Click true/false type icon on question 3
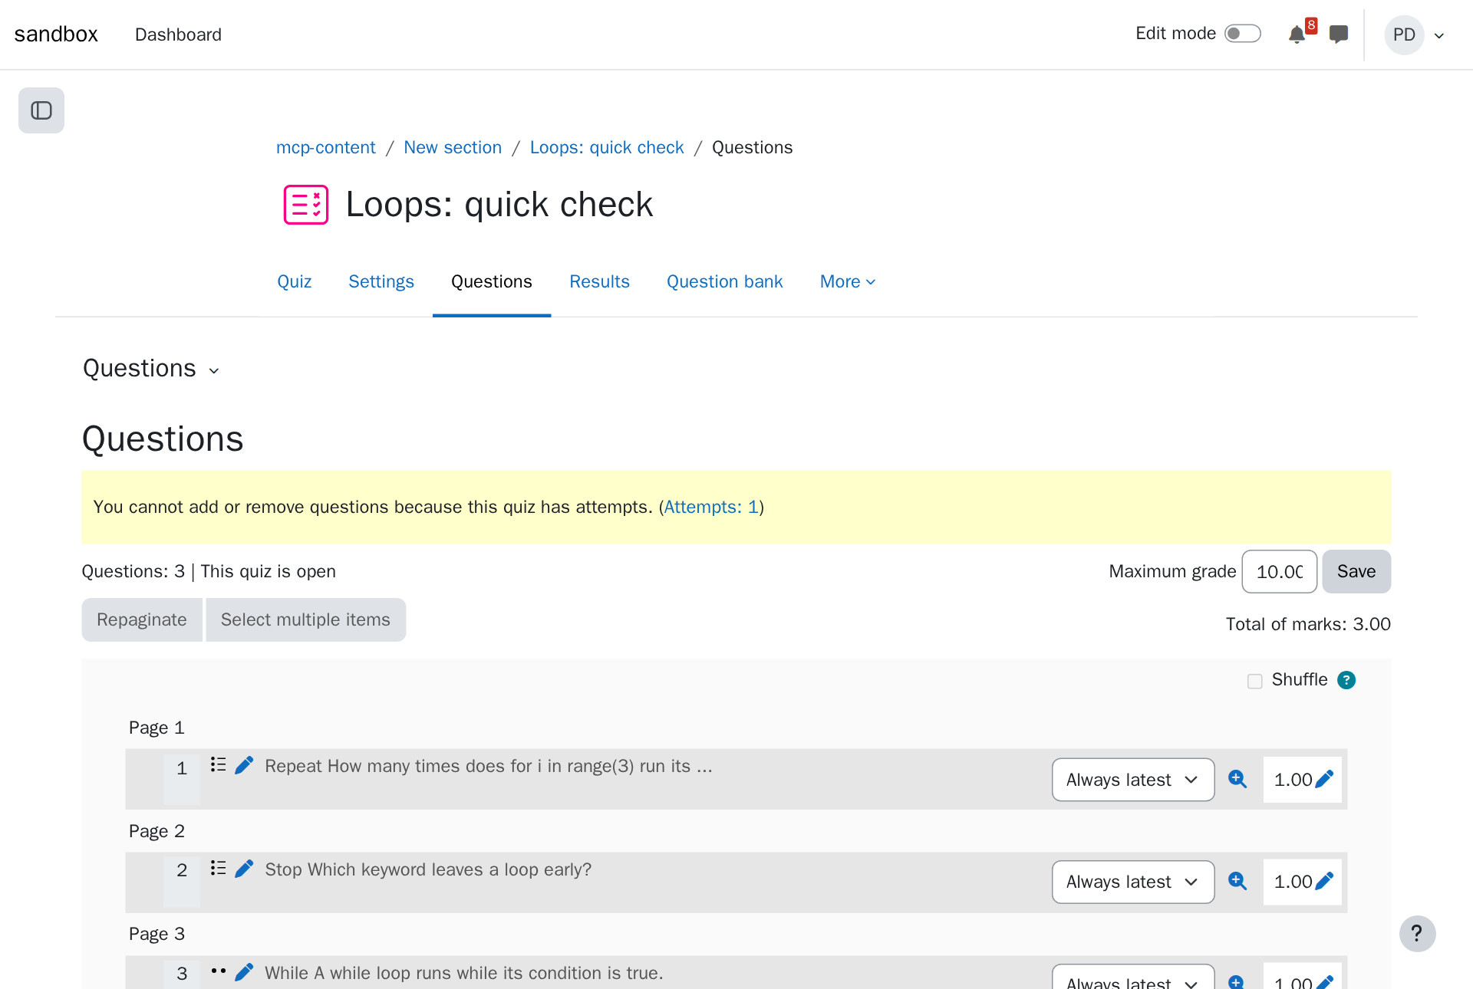Viewport: 1473px width, 989px height. pos(218,971)
